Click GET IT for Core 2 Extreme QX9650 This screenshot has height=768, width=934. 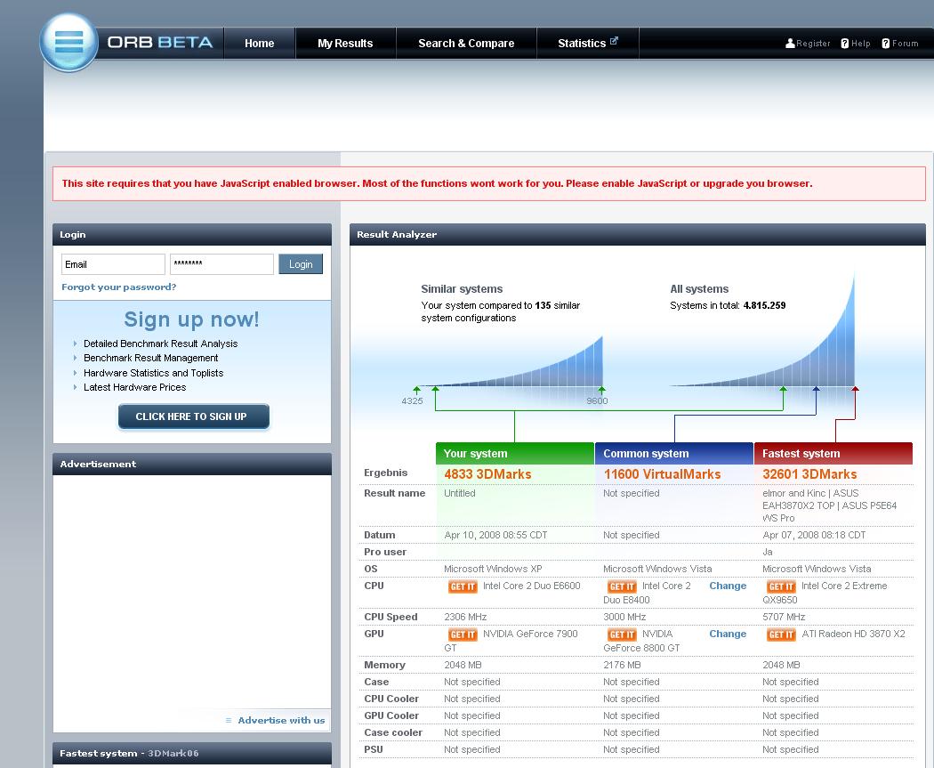(781, 586)
